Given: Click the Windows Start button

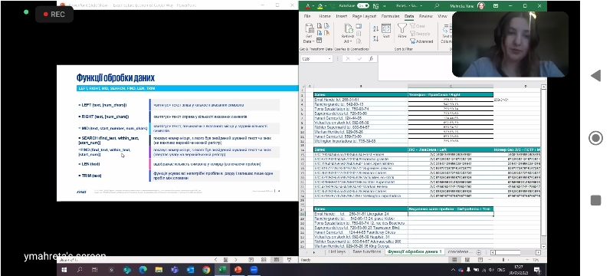Looking at the screenshot, I should pos(64,270).
